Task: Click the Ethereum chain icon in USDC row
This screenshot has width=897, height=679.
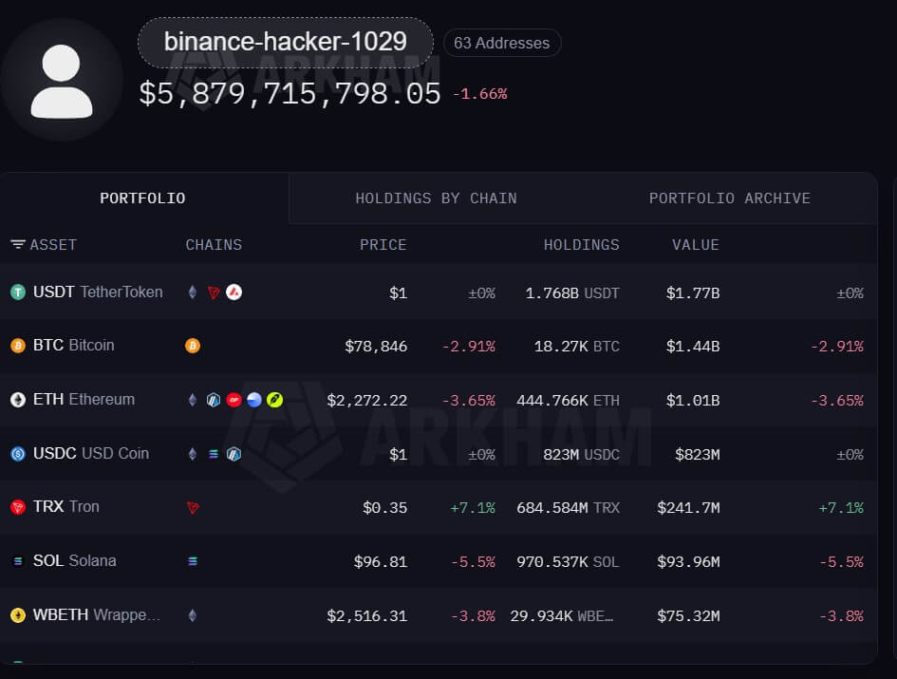Action: tap(193, 454)
